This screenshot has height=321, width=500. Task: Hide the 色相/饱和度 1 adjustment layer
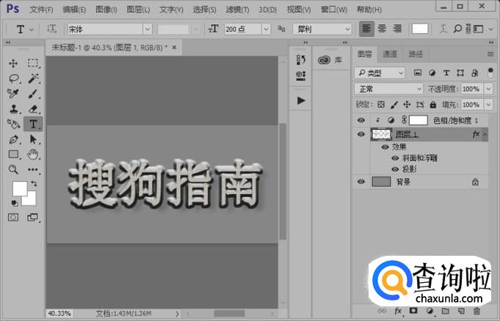(x=360, y=120)
